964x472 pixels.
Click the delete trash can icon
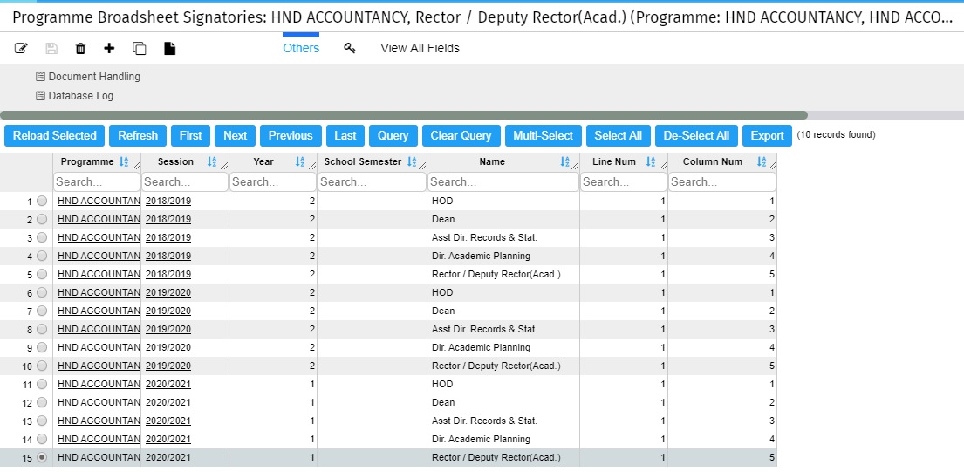[80, 48]
